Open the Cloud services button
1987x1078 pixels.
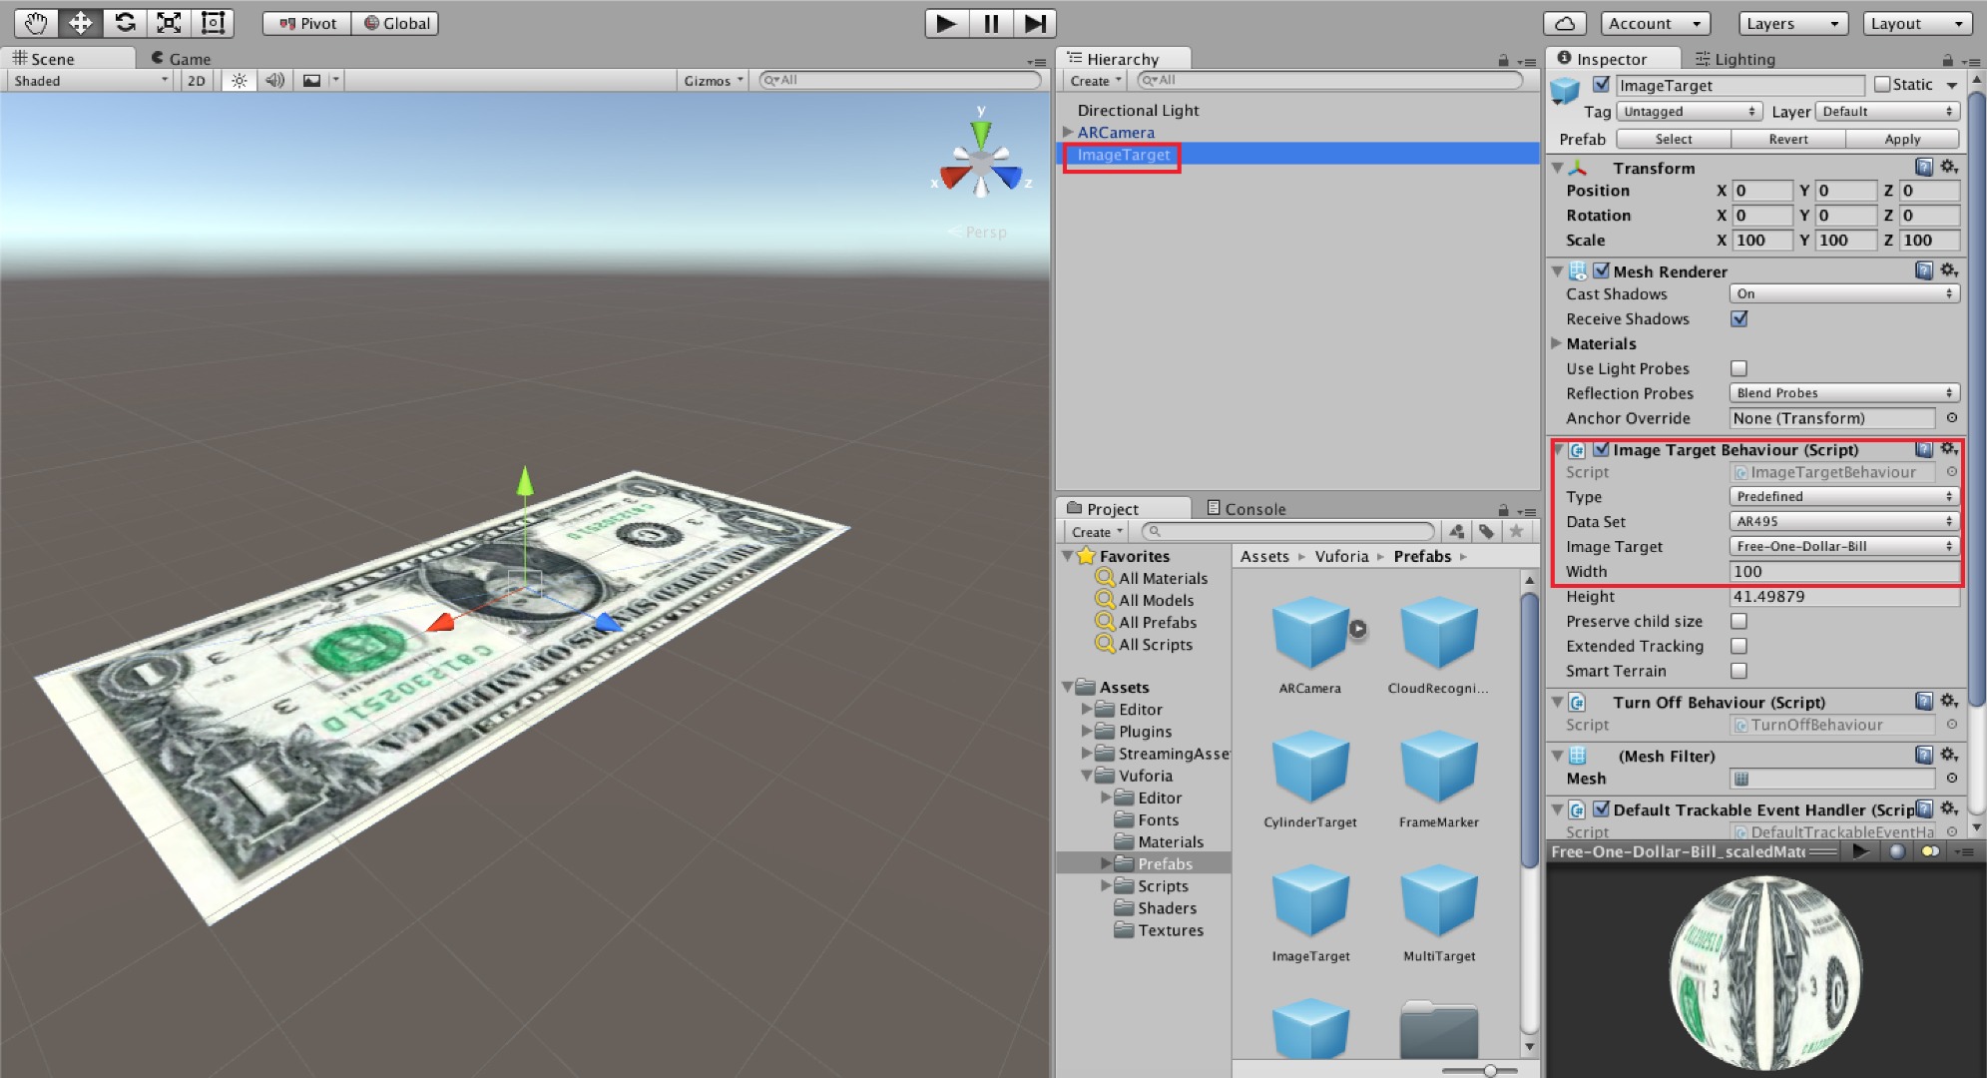point(1565,23)
